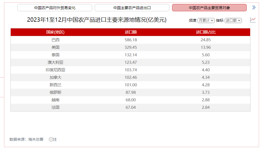262x149 pixels.
Task: Select the 巴西 row country cell
Action: (x=55, y=40)
